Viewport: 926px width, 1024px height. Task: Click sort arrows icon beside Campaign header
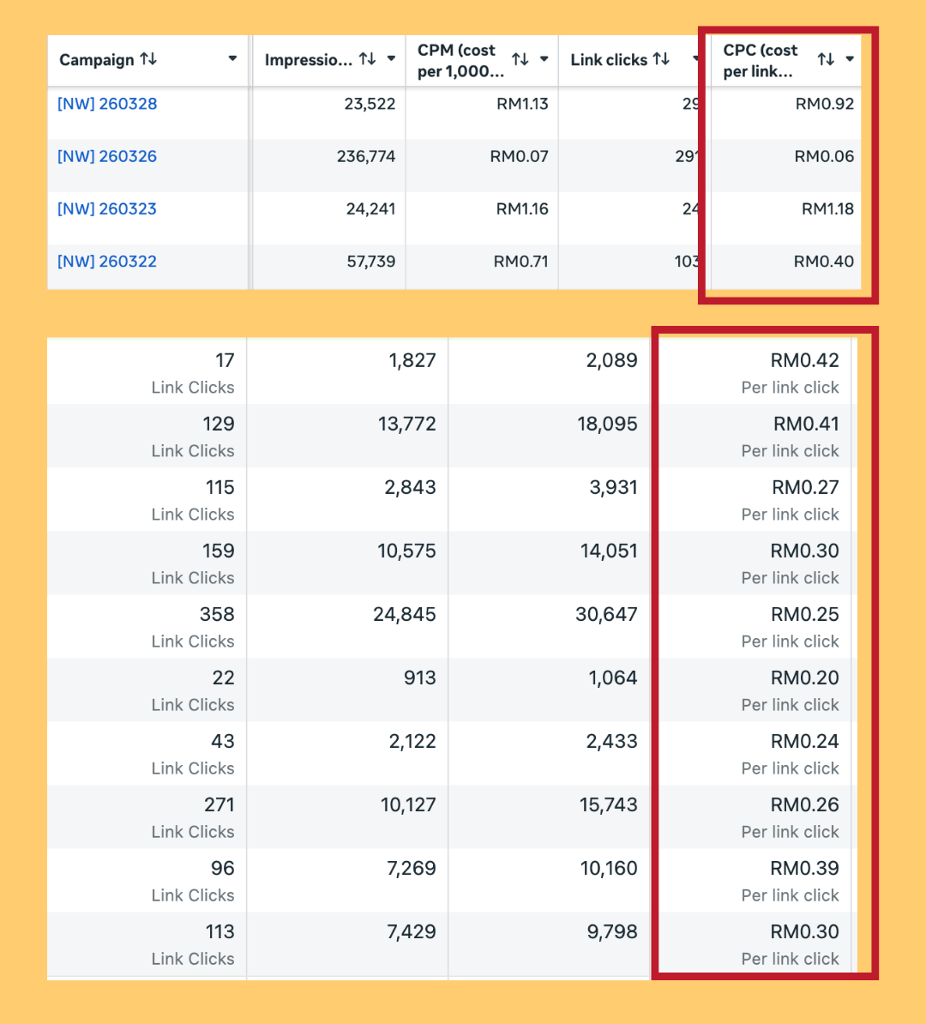pos(148,59)
